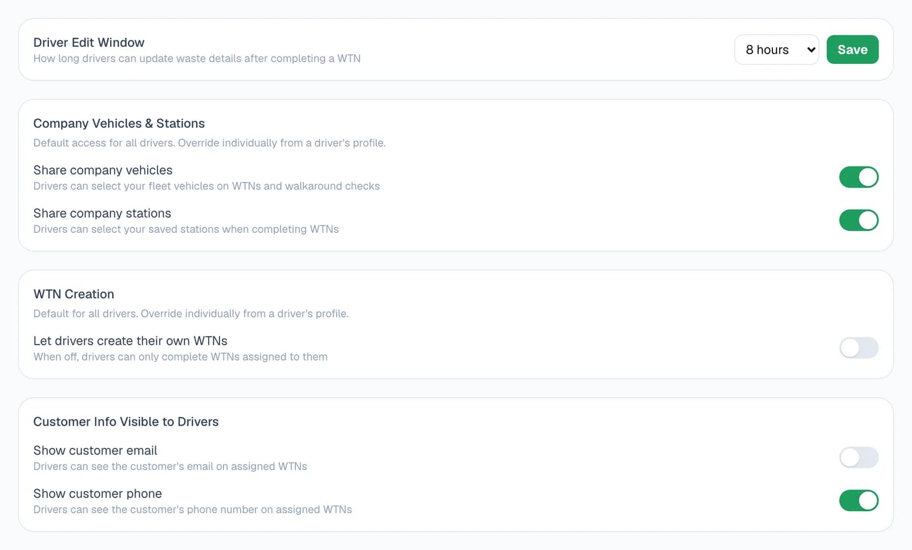This screenshot has height=550, width=912.
Task: Select the WTN Creation section title
Action: (x=74, y=294)
